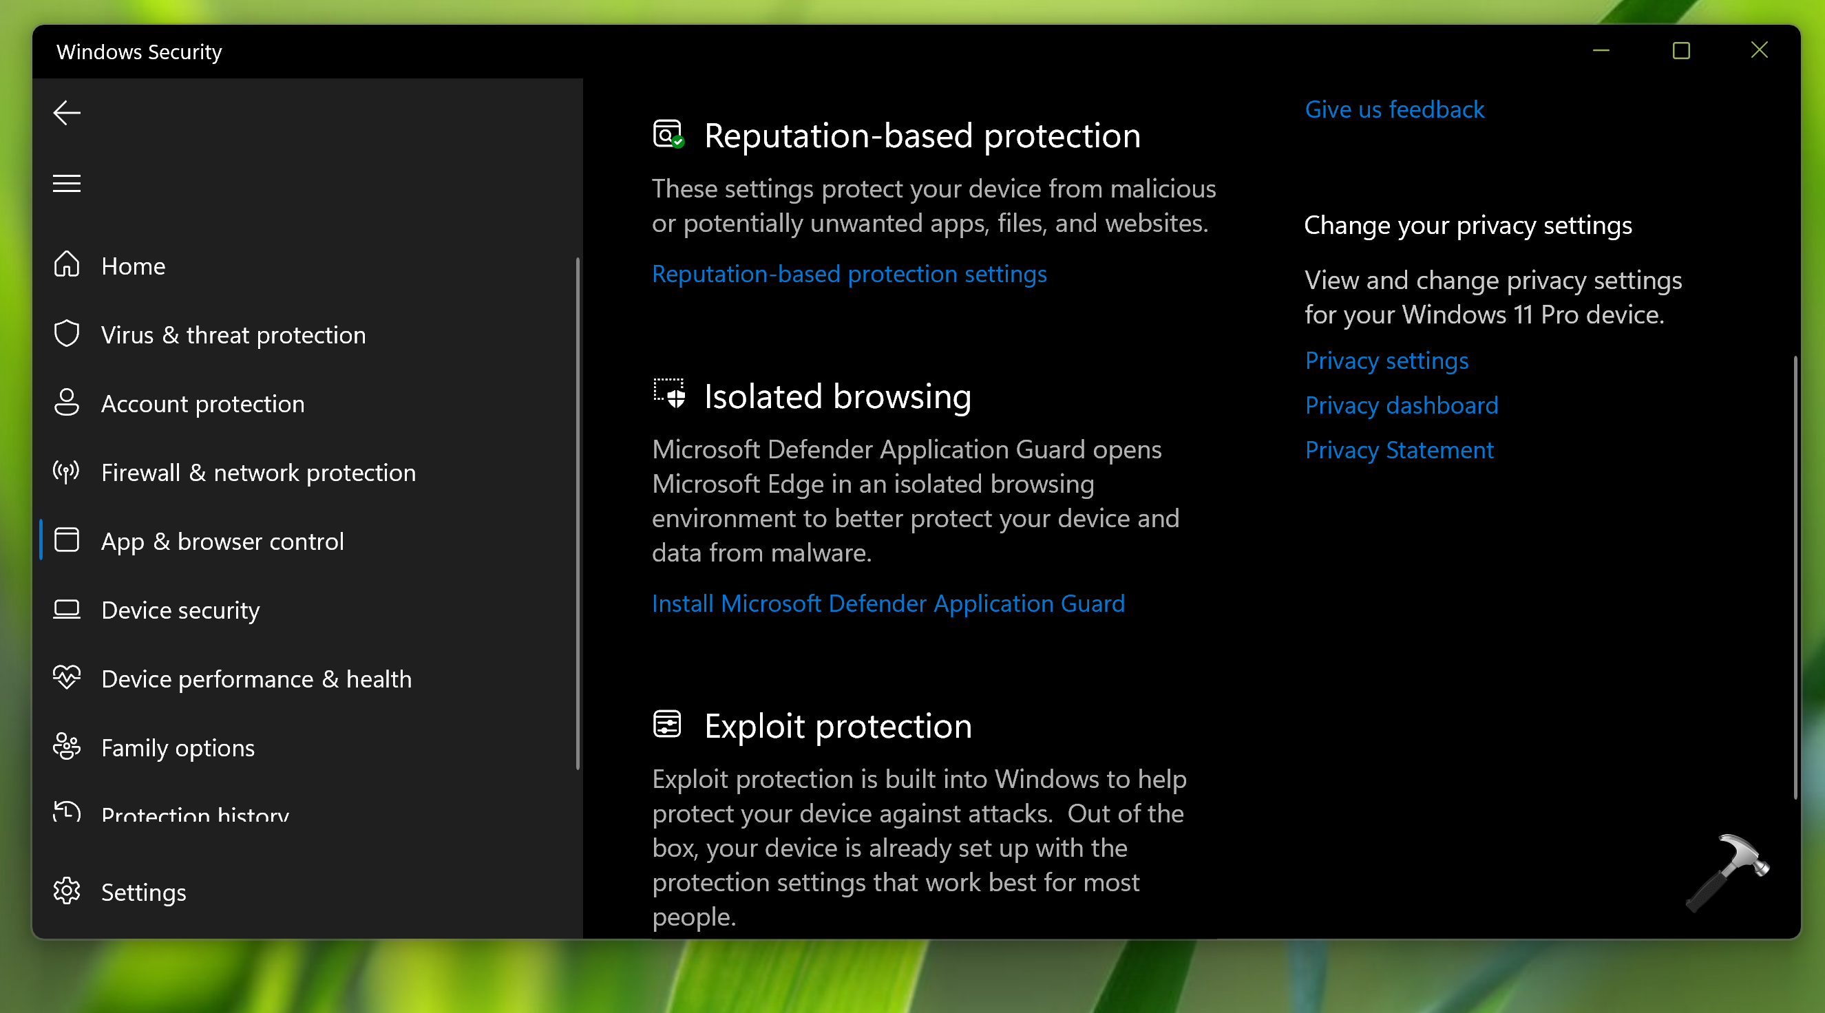Click the Device security laptop icon
This screenshot has height=1013, width=1825.
[67, 609]
